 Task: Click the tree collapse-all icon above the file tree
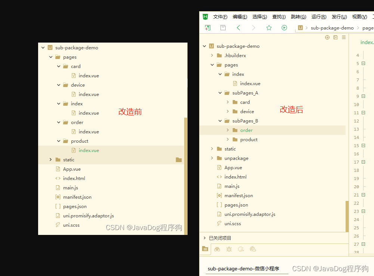pos(336,37)
